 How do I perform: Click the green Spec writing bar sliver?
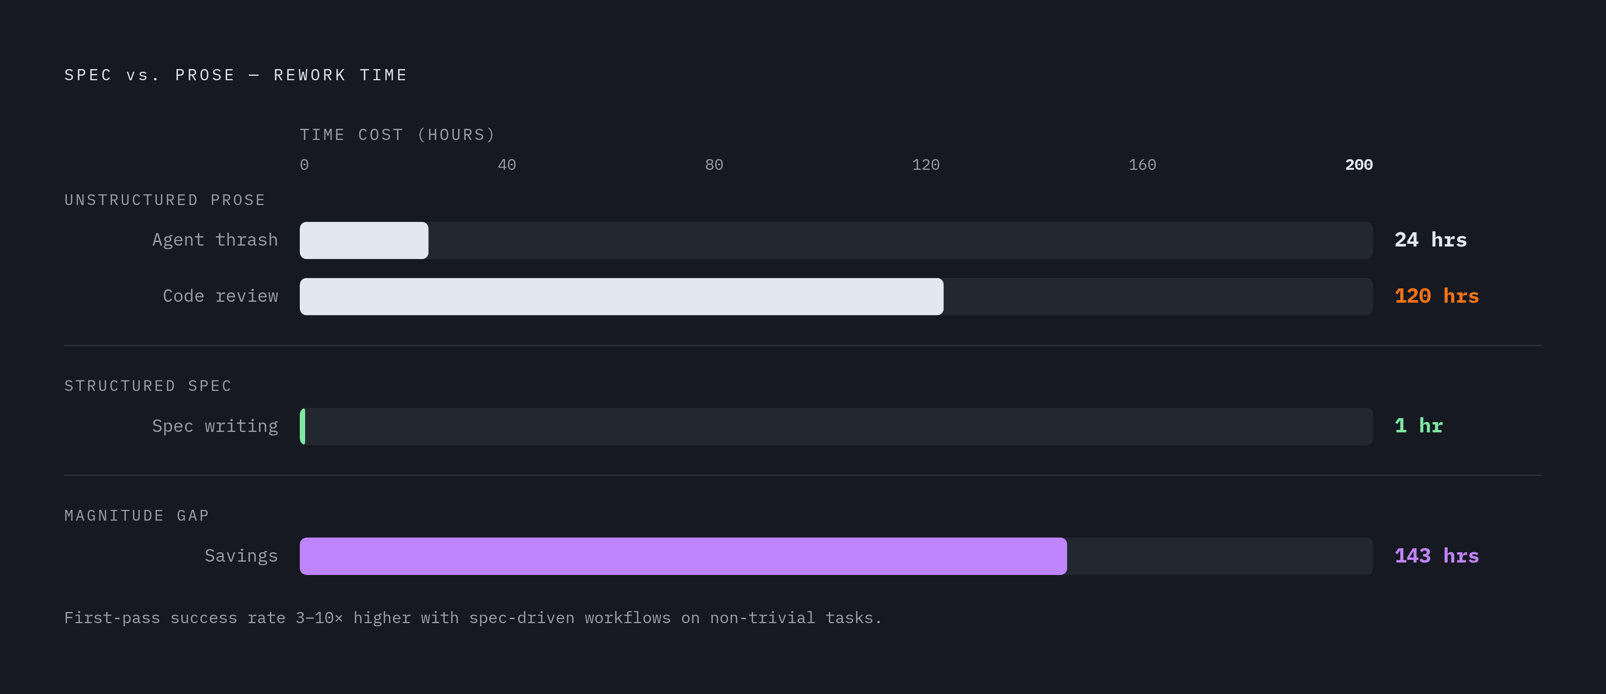(302, 427)
